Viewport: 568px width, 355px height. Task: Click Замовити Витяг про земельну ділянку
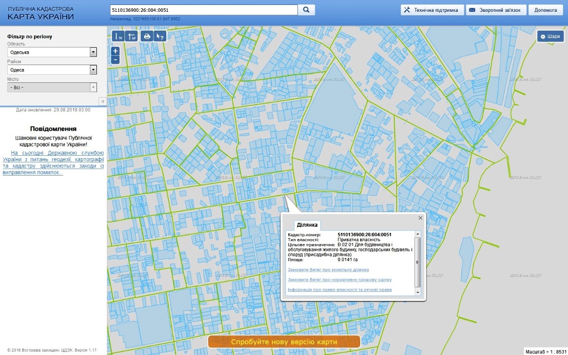(328, 270)
